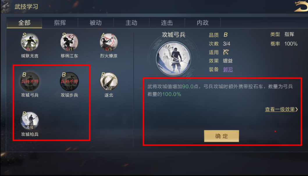Click the golden dragon icon top right
The width and height of the screenshot is (308, 176).
301,6
